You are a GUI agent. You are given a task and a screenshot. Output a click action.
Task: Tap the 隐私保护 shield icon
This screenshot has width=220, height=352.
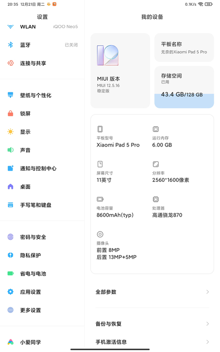tap(10, 255)
